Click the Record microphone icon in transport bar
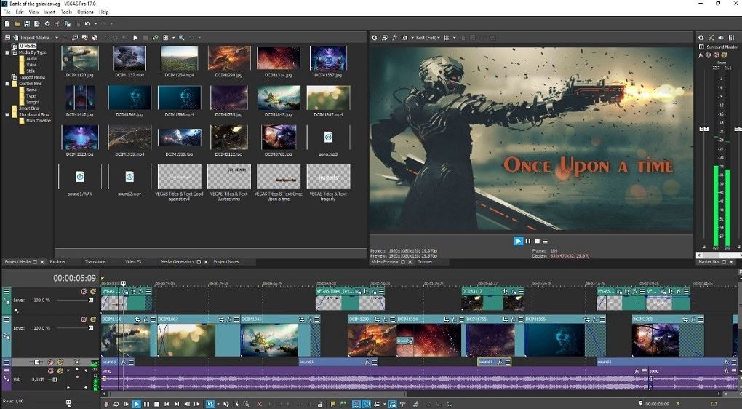742x409 pixels. pyautogui.click(x=106, y=404)
